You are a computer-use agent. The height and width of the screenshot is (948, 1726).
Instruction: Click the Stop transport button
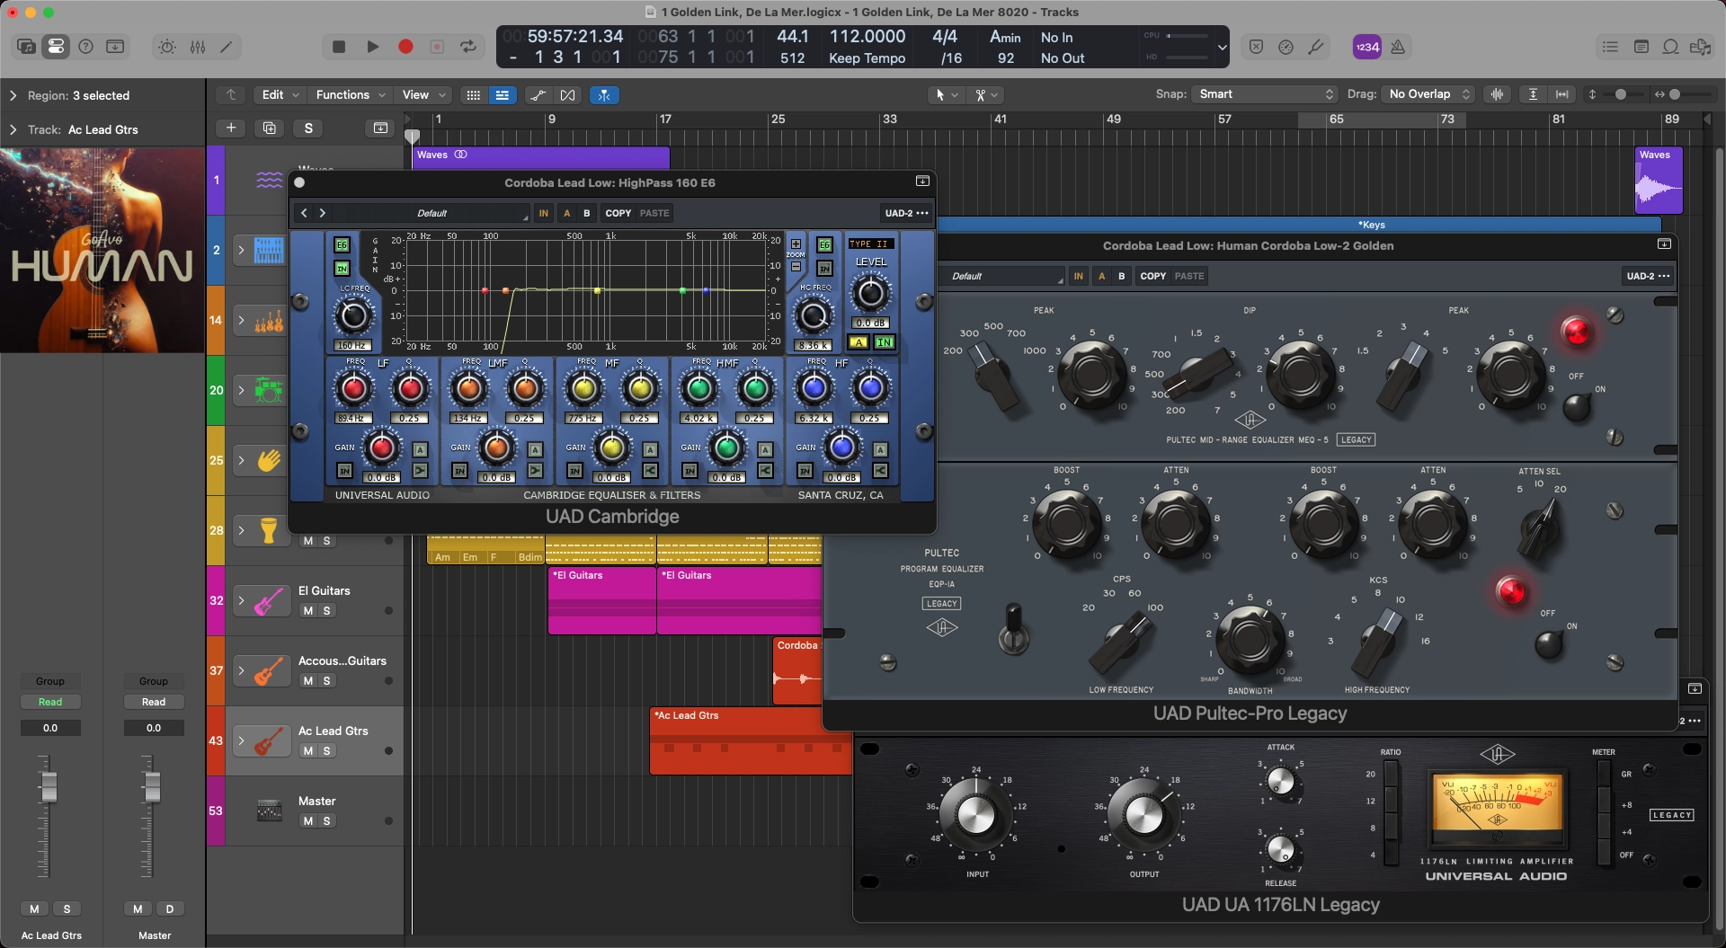339,47
